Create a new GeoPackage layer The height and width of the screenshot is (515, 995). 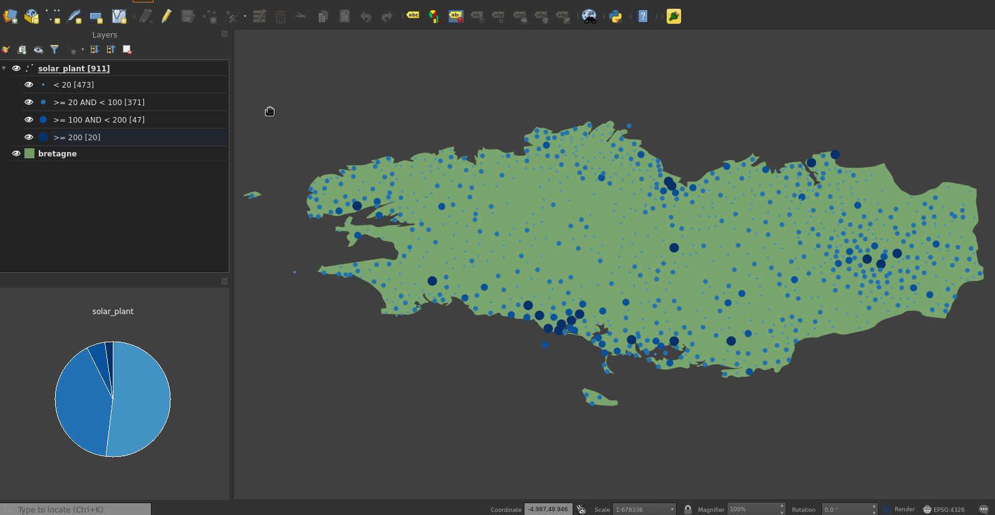tap(31, 16)
